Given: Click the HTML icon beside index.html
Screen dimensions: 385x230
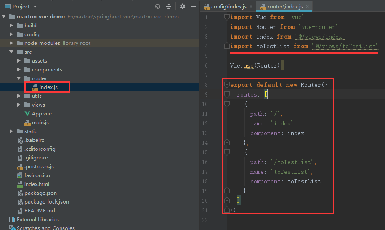Looking at the screenshot, I should (20, 184).
